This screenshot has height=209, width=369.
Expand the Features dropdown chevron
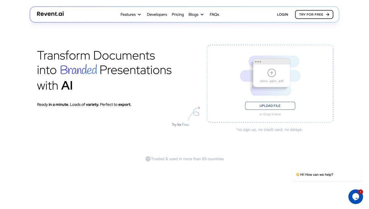point(139,14)
